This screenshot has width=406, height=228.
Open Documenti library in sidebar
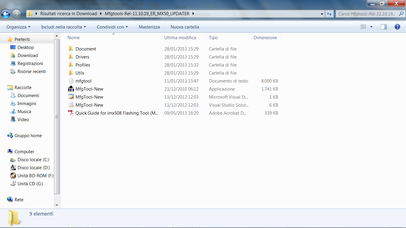(x=28, y=95)
